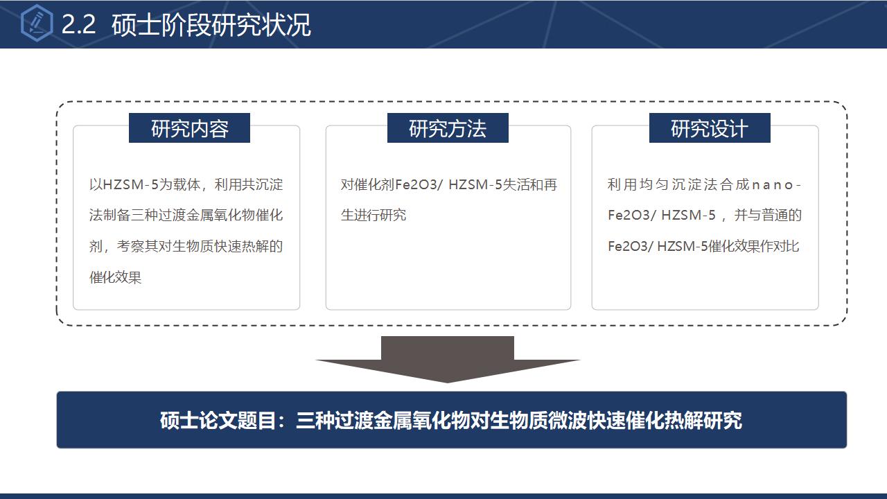The image size is (887, 499).
Task: Click the 研究设计 heading label
Action: pos(710,128)
